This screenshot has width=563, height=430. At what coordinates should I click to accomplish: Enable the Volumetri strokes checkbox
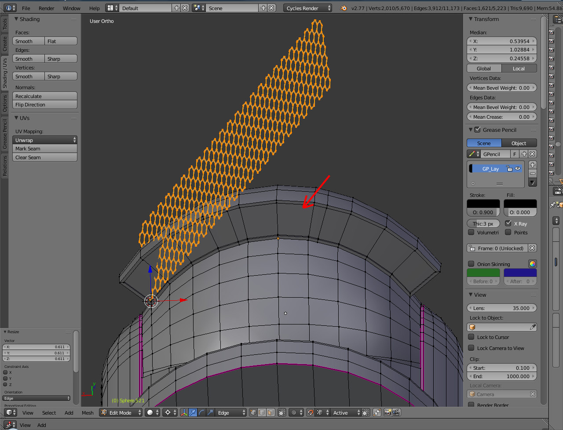pyautogui.click(x=471, y=232)
